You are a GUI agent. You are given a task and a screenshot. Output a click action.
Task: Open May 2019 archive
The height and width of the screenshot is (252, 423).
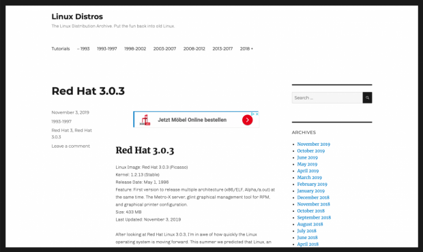point(307,164)
